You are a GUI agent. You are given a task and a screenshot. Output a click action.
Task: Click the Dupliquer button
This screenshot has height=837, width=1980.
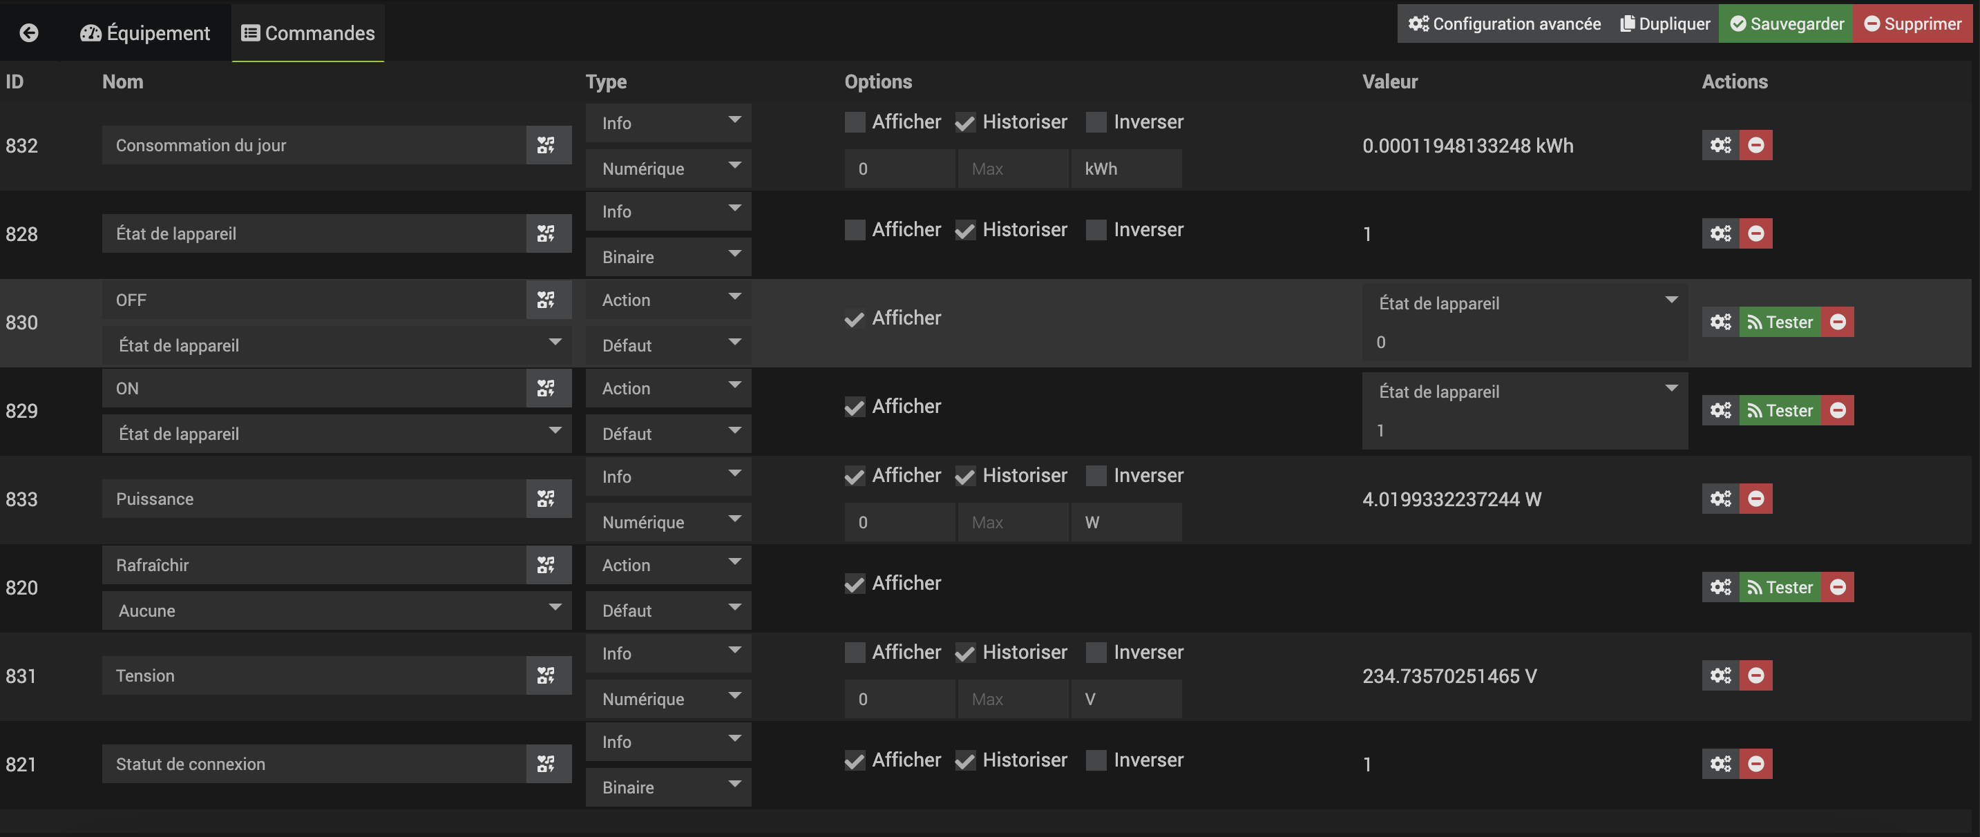(1666, 24)
